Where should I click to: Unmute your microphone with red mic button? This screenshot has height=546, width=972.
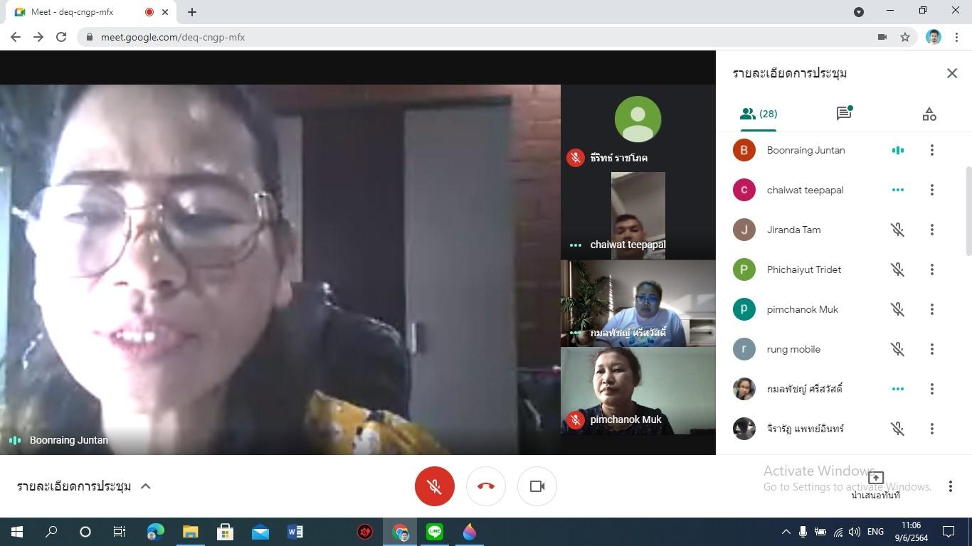434,486
